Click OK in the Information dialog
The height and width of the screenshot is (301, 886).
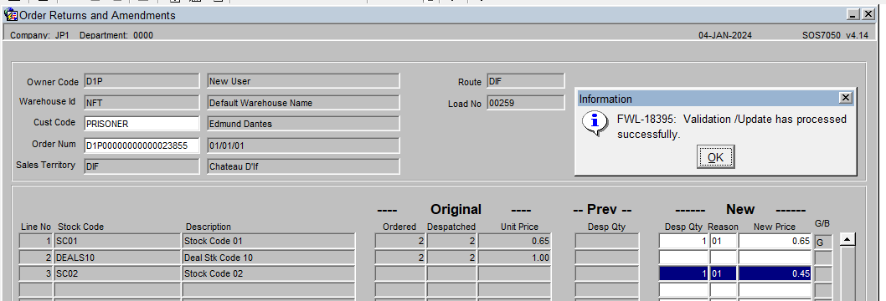[715, 156]
